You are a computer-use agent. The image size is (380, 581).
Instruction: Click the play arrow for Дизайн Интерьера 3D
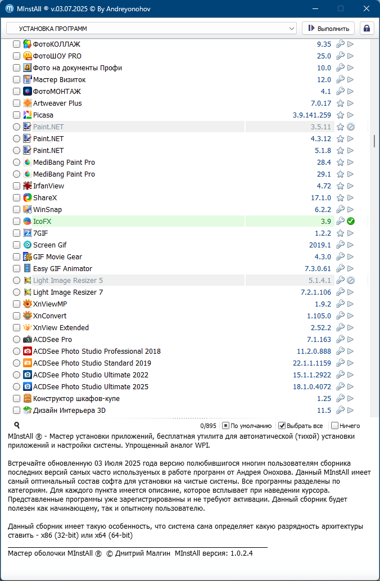point(350,410)
